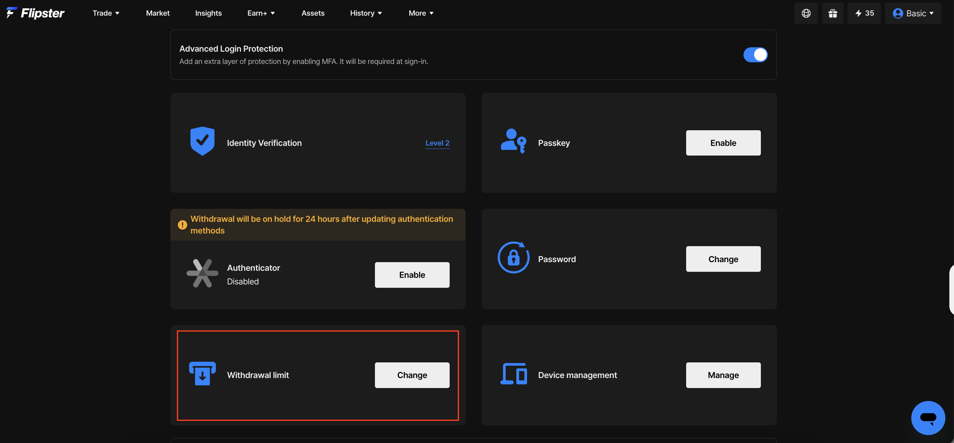
Task: Click the 'Withdrawal limit' label
Action: [x=258, y=375]
